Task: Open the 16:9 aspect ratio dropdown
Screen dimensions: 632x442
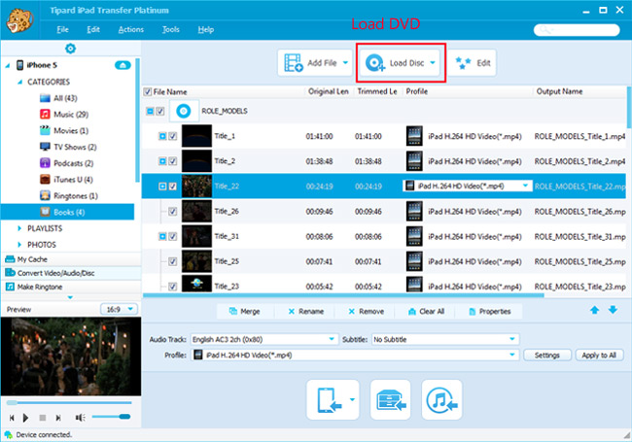Action: (130, 309)
